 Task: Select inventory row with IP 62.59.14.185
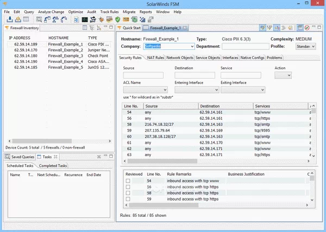pos(59,67)
